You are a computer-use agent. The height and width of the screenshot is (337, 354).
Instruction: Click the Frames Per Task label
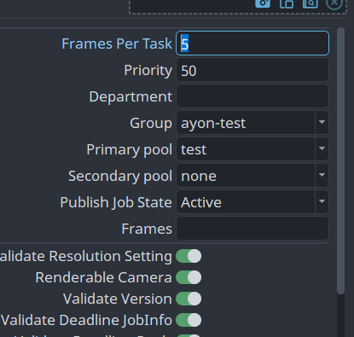tap(117, 44)
